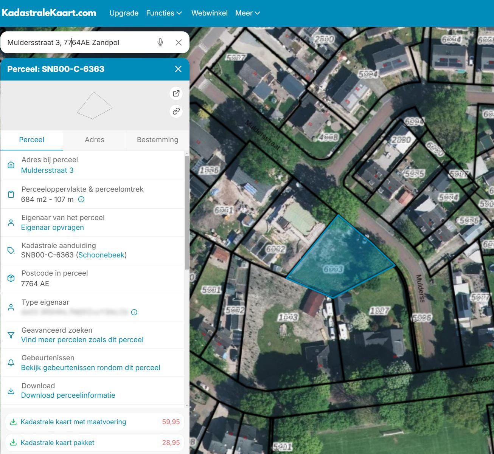Expand the Functies dropdown menu

point(164,13)
